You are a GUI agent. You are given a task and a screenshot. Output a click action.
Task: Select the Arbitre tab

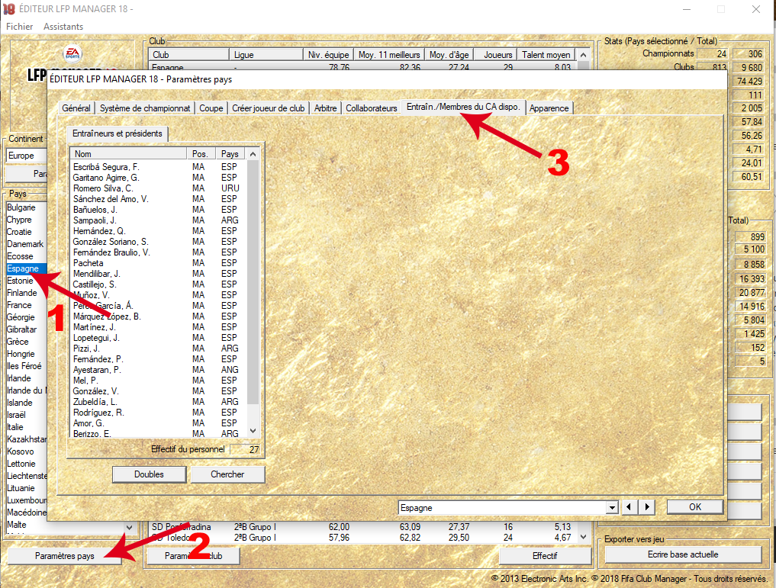coord(325,108)
